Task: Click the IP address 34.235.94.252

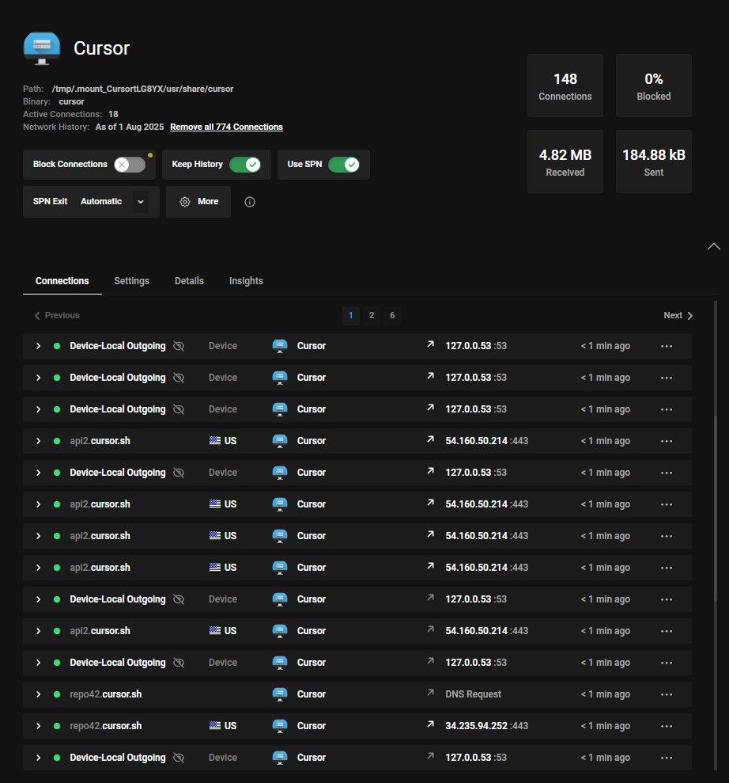Action: click(x=476, y=725)
